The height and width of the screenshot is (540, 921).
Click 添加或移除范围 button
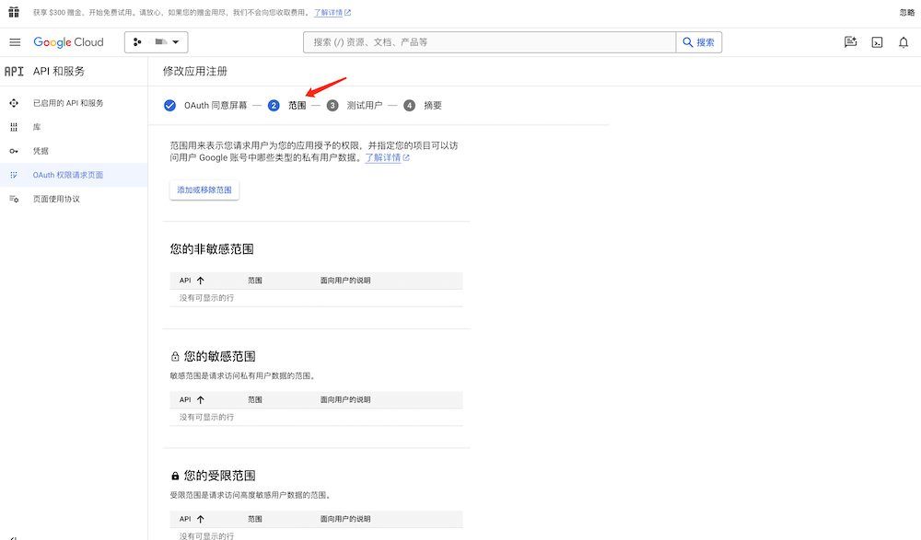(204, 190)
